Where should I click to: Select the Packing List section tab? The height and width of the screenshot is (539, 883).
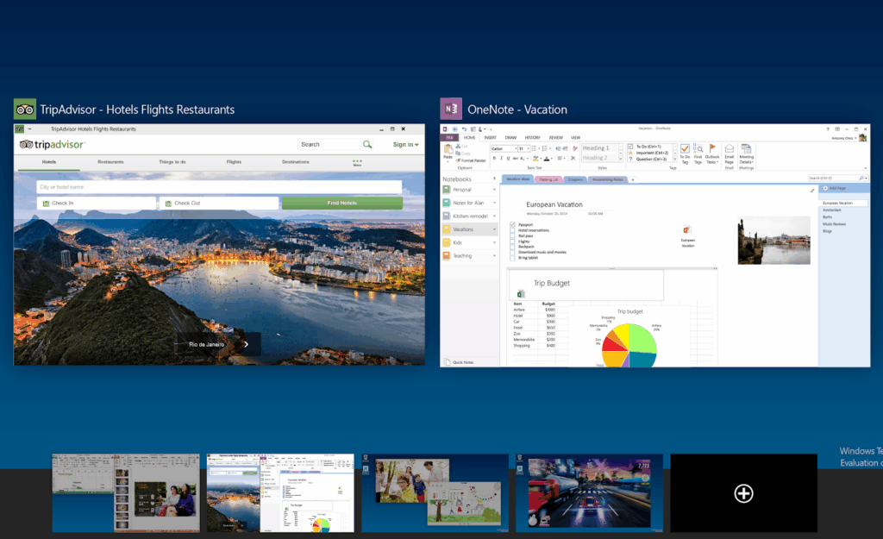pyautogui.click(x=548, y=179)
